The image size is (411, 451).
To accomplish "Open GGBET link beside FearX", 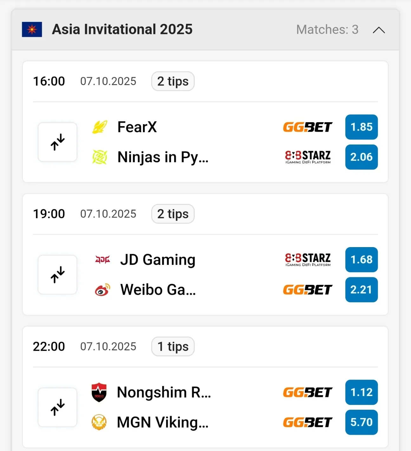I will coord(308,127).
